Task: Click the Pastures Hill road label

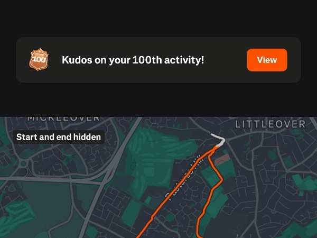Action: pos(183,178)
